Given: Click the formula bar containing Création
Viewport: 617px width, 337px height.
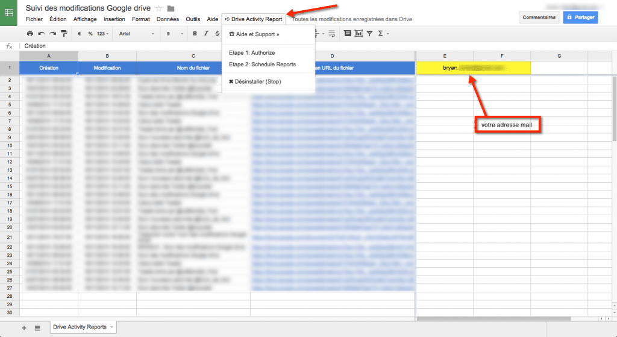Looking at the screenshot, I should [319, 46].
